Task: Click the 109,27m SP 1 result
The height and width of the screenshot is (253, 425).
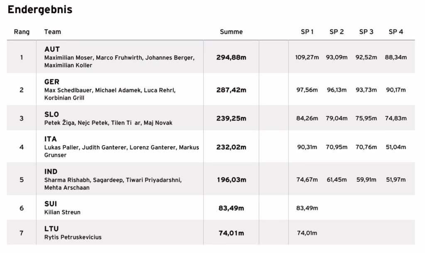Action: click(307, 57)
